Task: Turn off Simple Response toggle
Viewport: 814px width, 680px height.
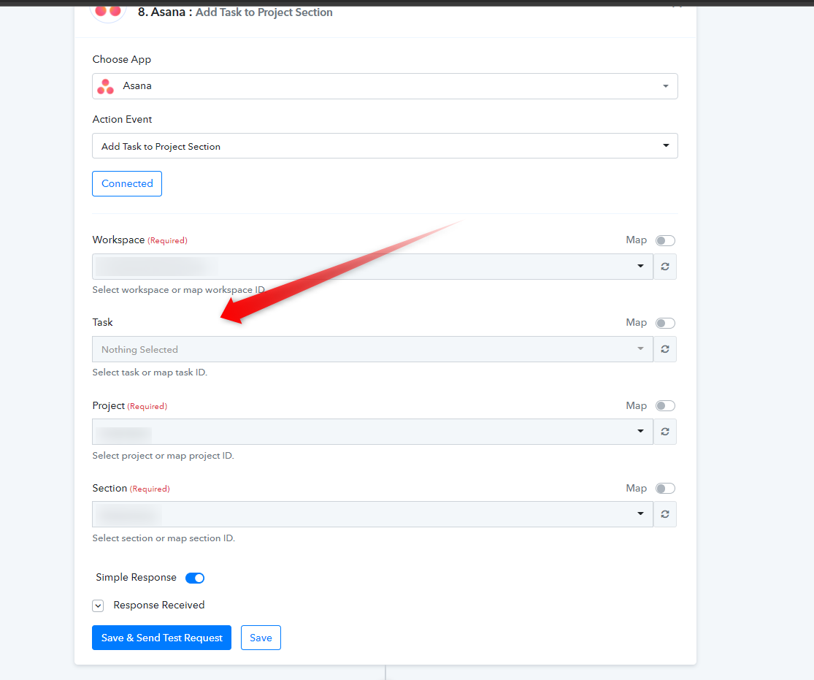Action: 195,578
